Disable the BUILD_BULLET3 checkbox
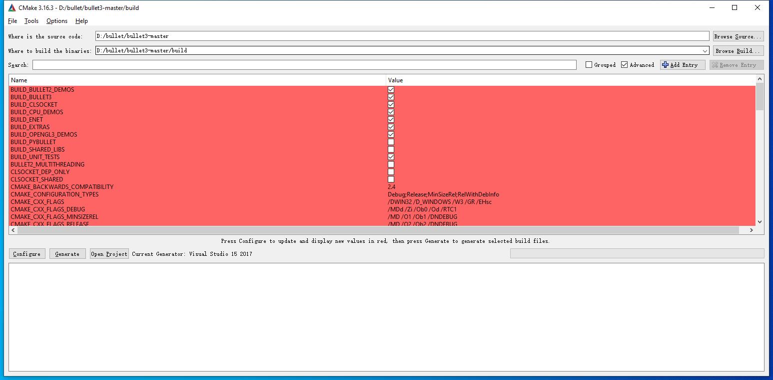Image resolution: width=773 pixels, height=380 pixels. [391, 97]
